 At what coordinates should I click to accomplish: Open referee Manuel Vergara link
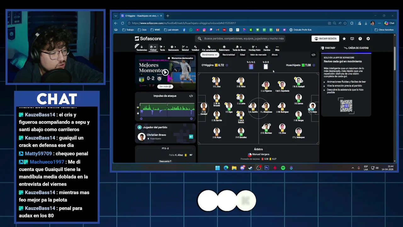click(x=258, y=154)
